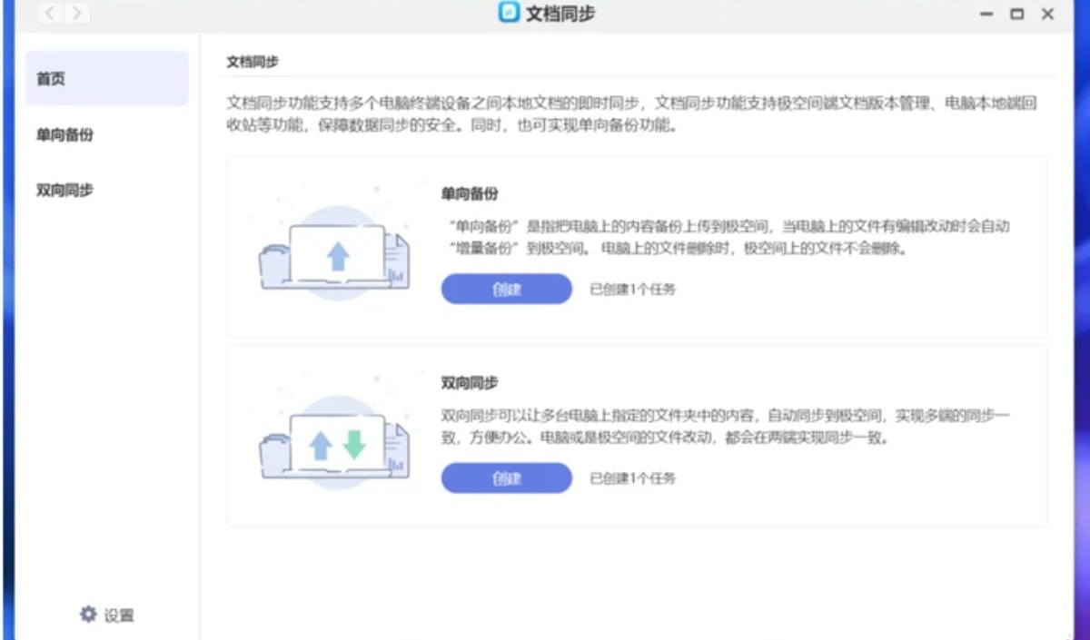The image size is (1090, 640).
Task: Click 已创建1个任务 beside 单向备份 button
Action: (633, 290)
